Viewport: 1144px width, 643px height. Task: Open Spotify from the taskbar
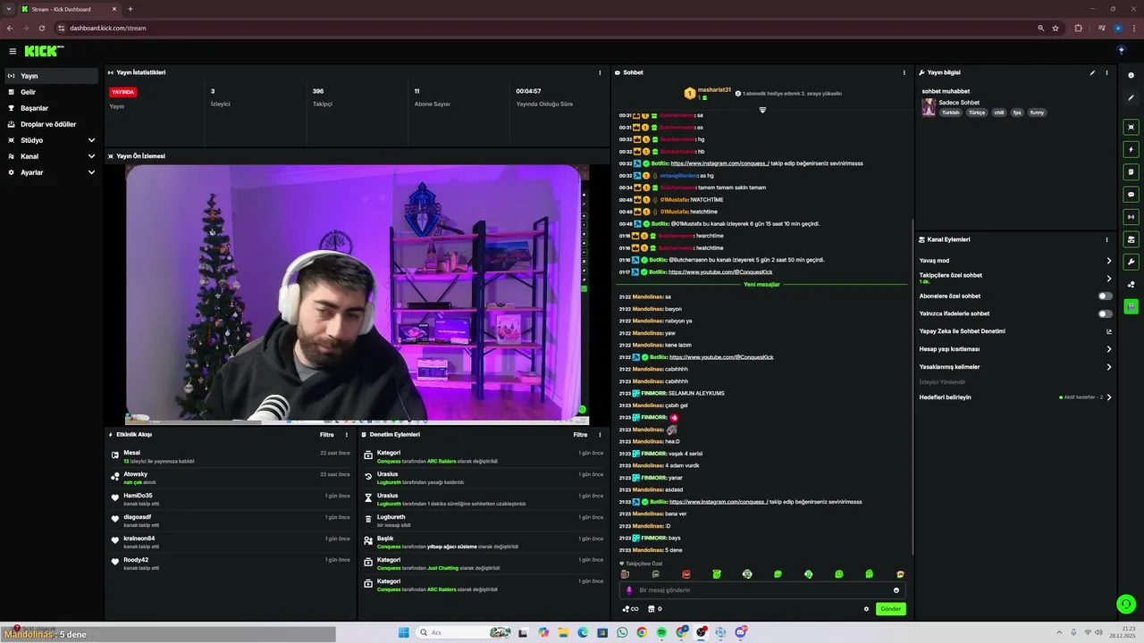click(662, 632)
